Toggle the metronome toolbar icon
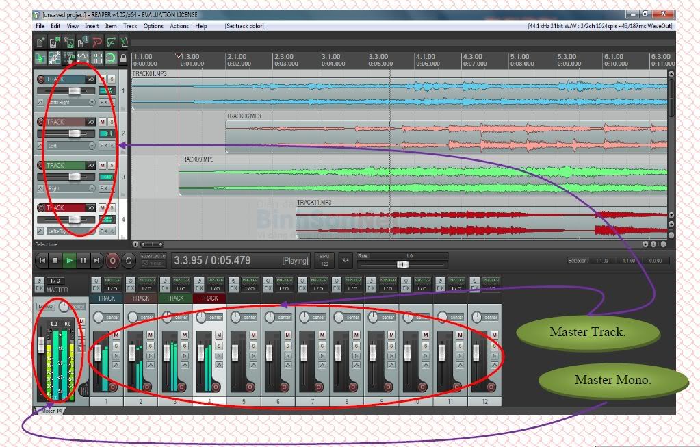This screenshot has width=700, height=447. click(124, 42)
